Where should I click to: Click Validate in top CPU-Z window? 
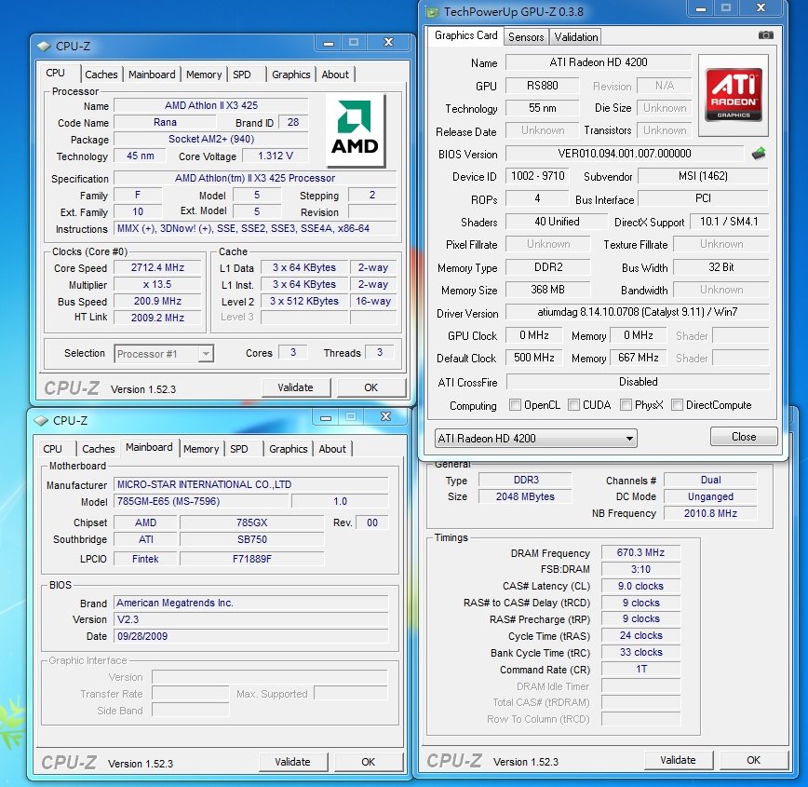coord(295,387)
